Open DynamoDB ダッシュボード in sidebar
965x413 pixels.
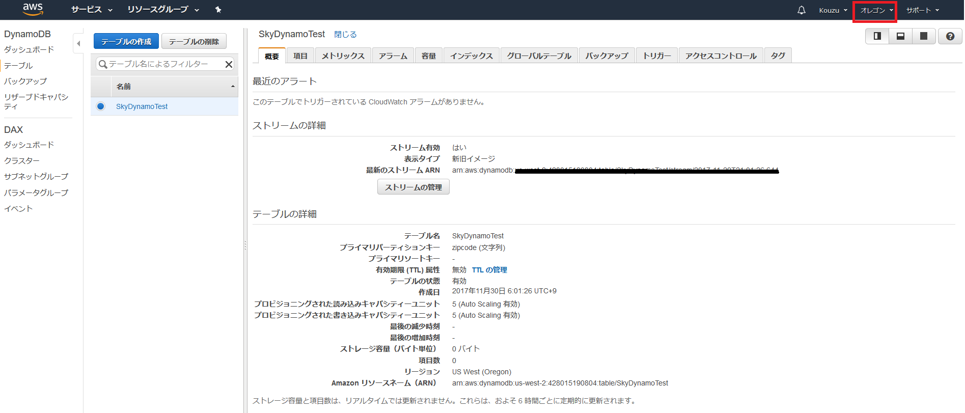click(29, 49)
